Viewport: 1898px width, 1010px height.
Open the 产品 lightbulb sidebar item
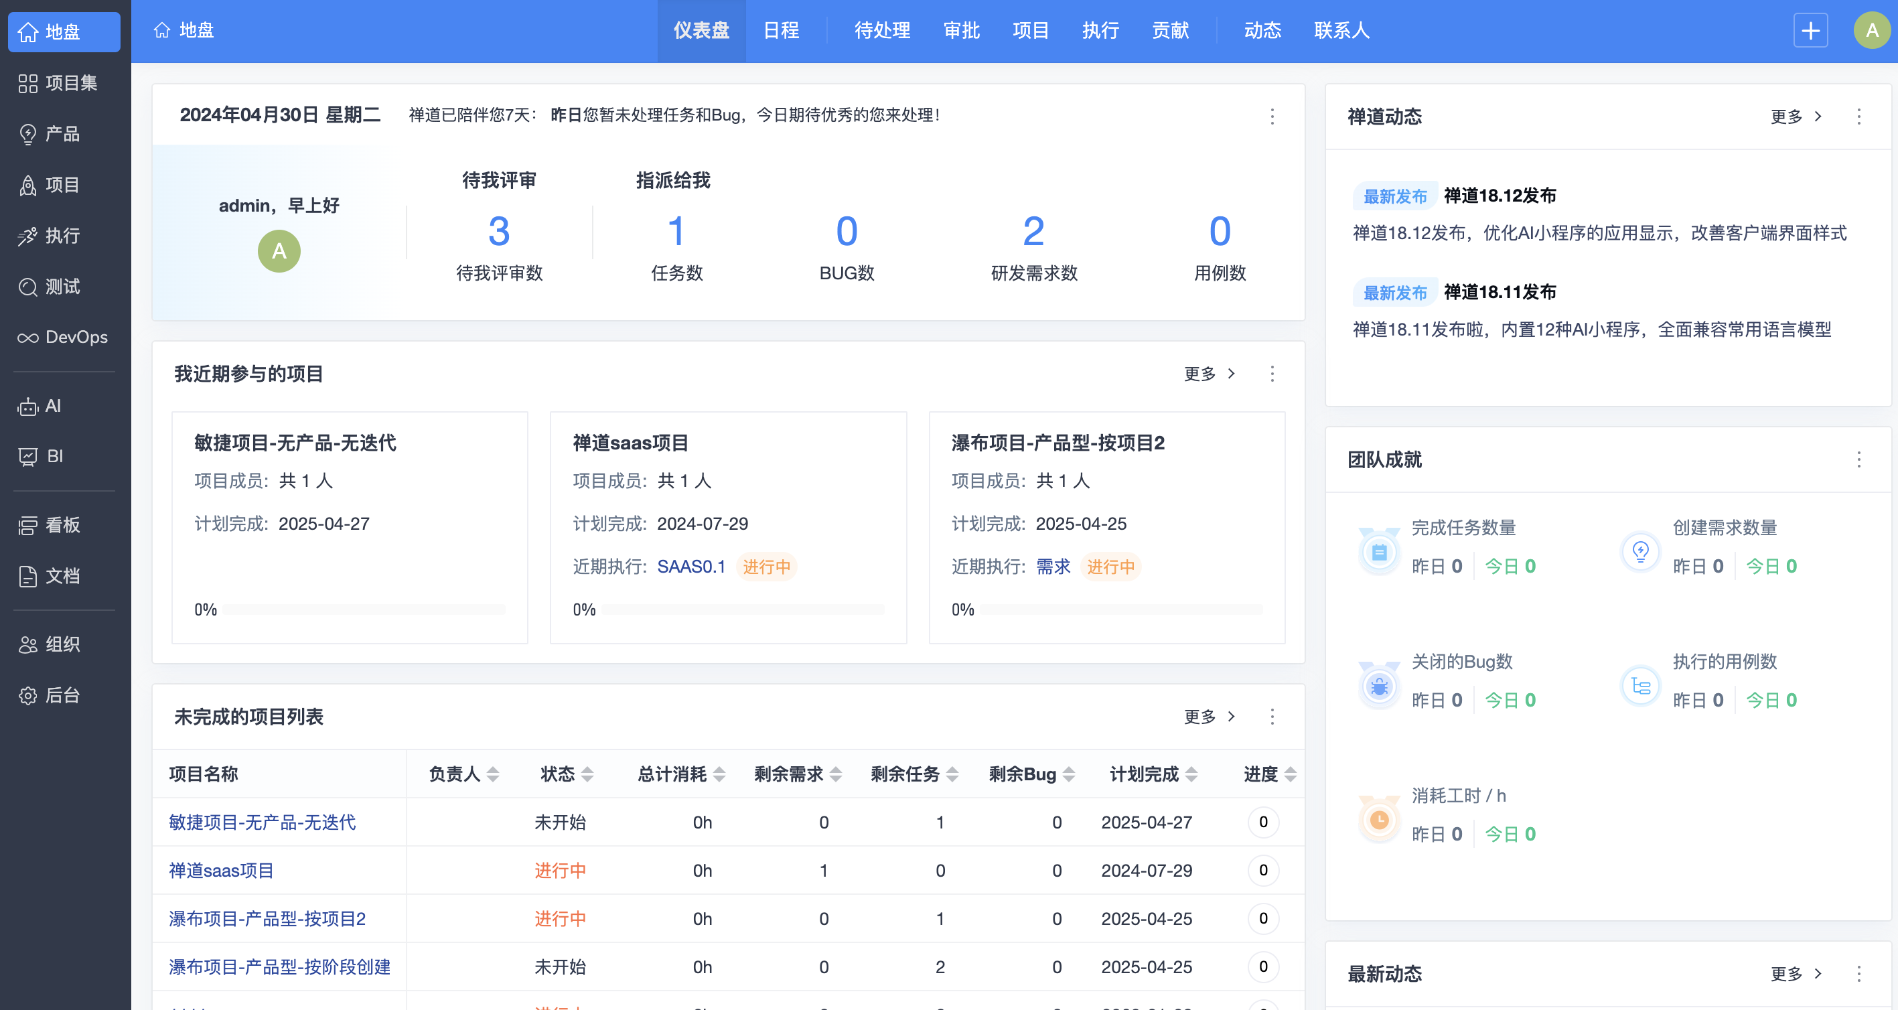pyautogui.click(x=28, y=134)
